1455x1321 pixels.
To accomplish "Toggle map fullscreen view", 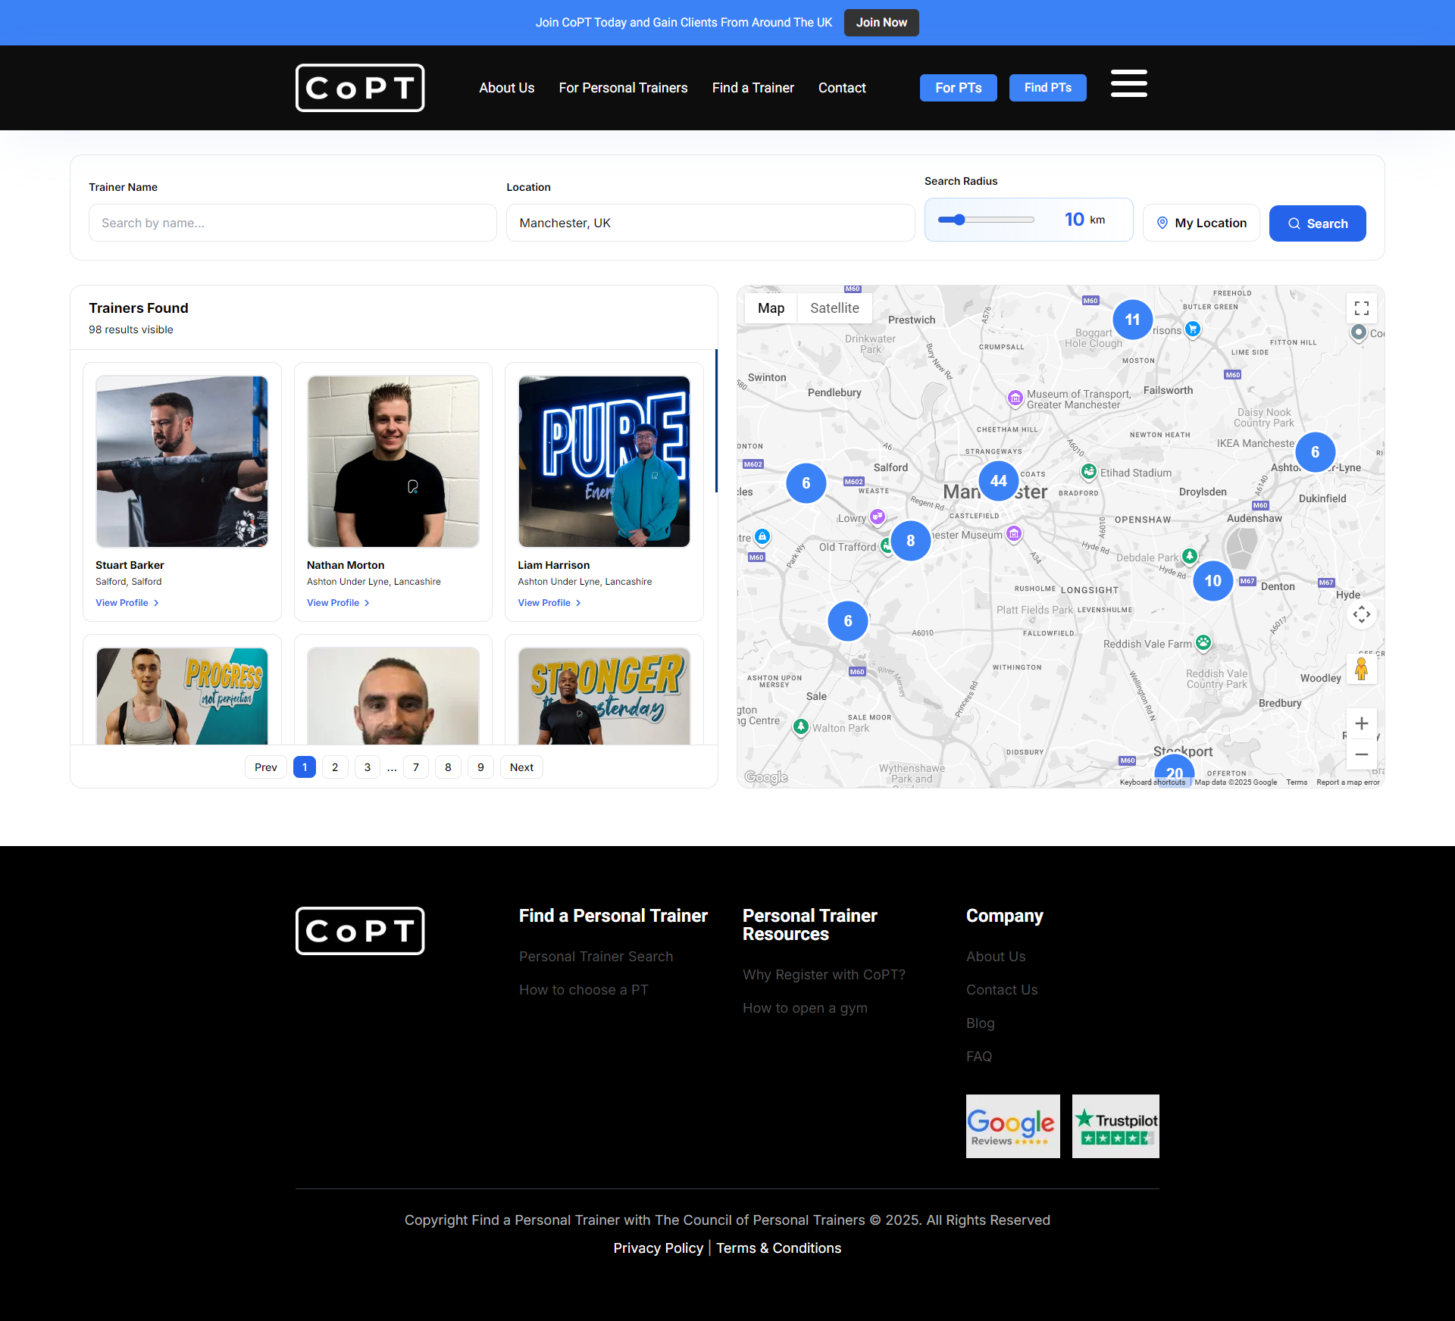I will coord(1361,308).
